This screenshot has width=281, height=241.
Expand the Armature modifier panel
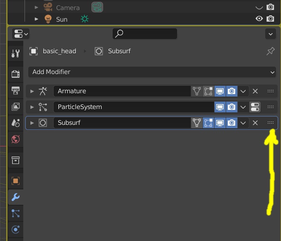pos(32,91)
